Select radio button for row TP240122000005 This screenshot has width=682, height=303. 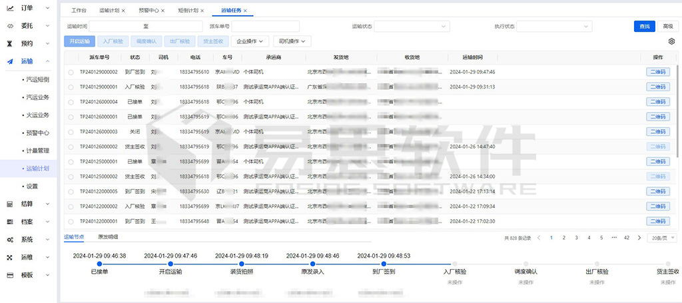[x=71, y=192]
